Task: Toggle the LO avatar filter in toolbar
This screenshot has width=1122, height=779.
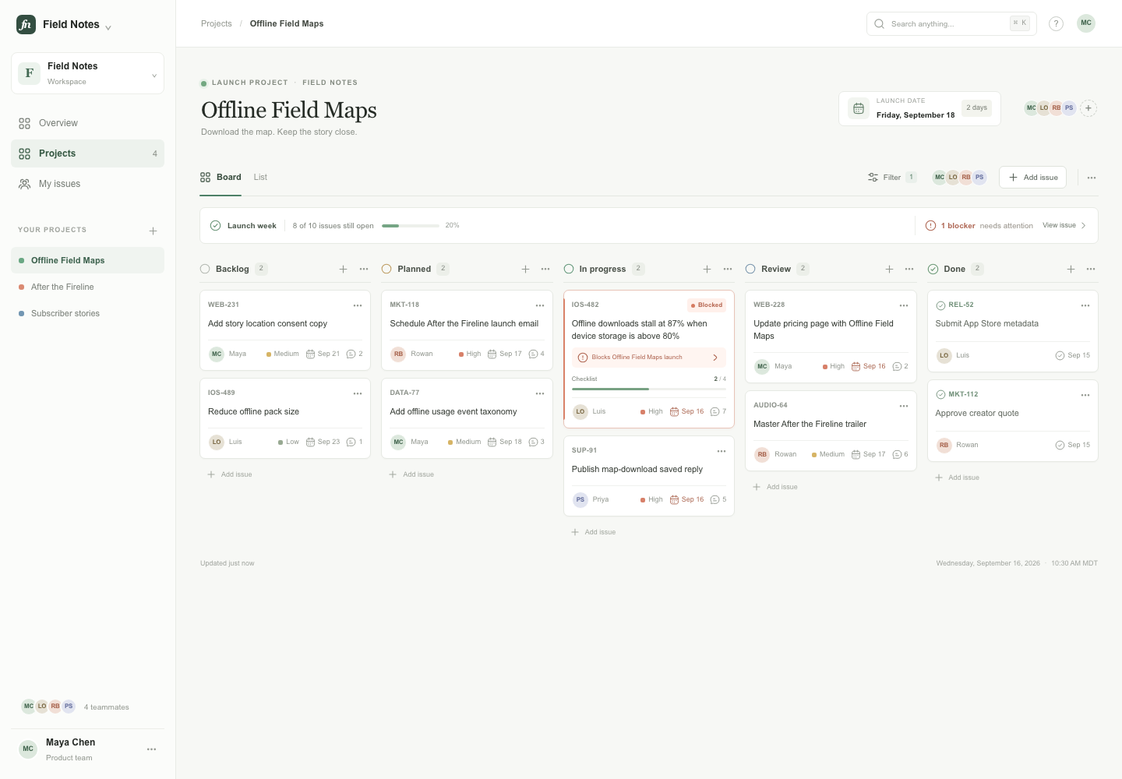Action: click(953, 178)
